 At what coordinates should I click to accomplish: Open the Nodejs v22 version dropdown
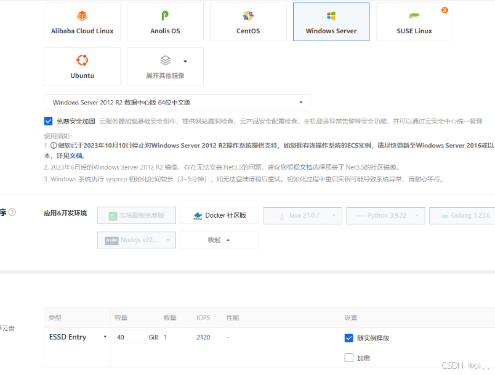137,240
